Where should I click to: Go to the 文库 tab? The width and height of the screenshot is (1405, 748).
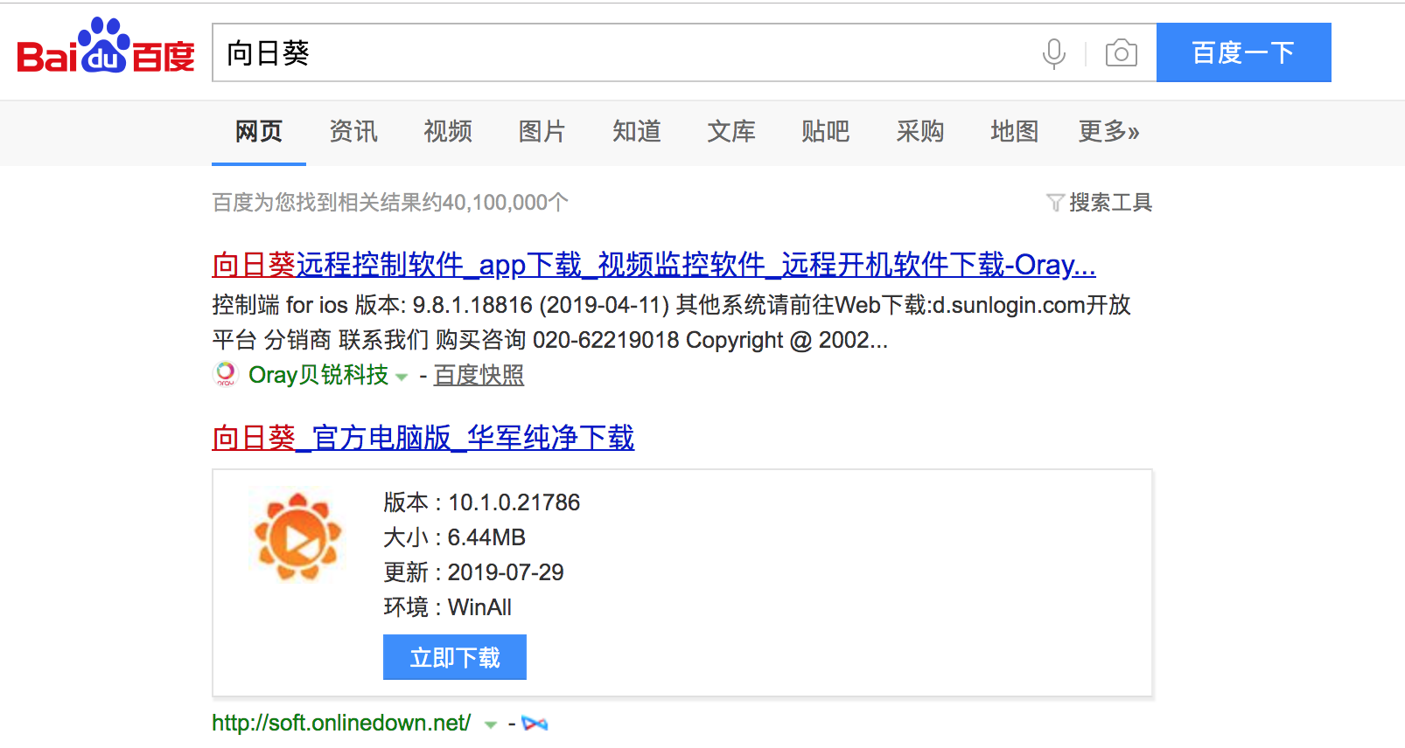(731, 132)
